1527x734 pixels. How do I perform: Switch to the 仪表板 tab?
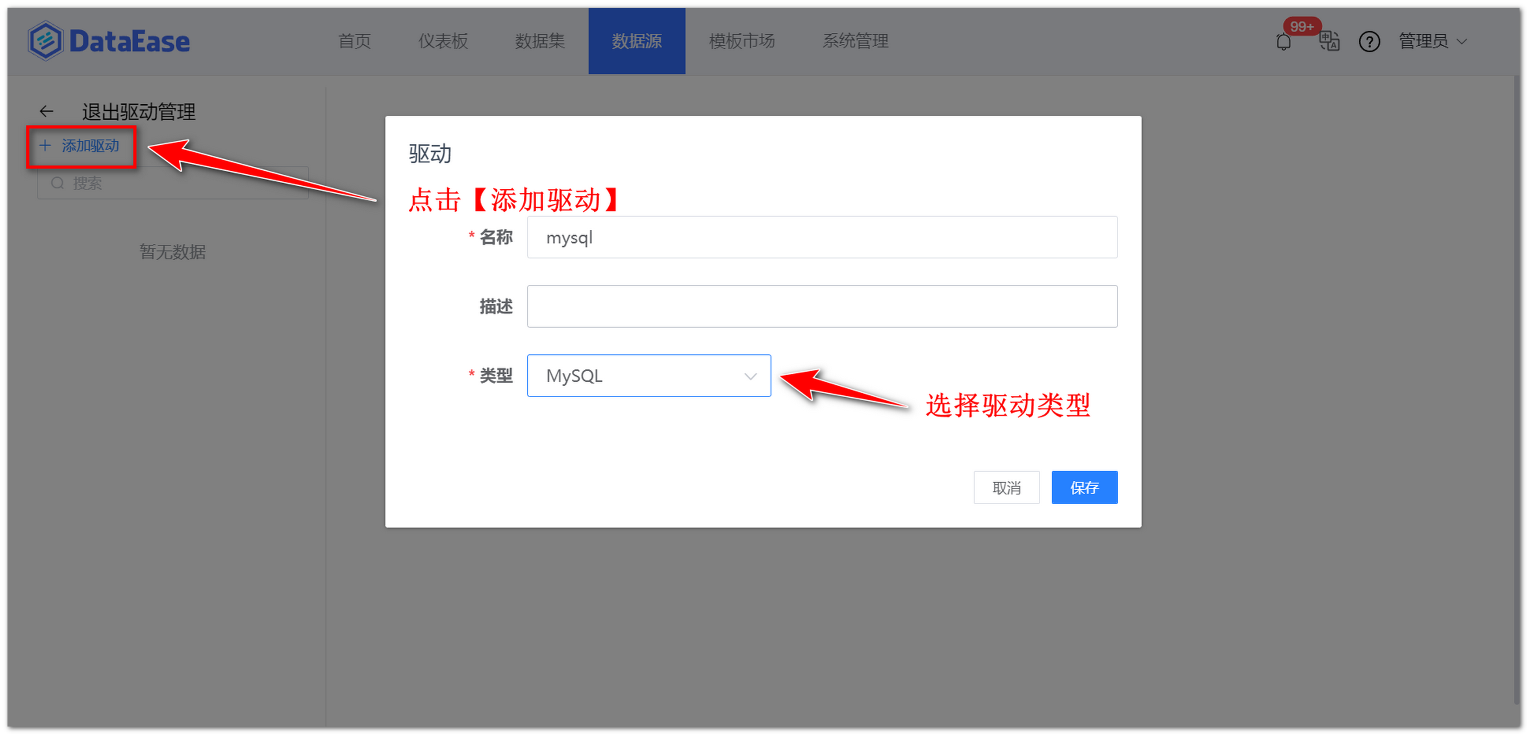tap(443, 41)
